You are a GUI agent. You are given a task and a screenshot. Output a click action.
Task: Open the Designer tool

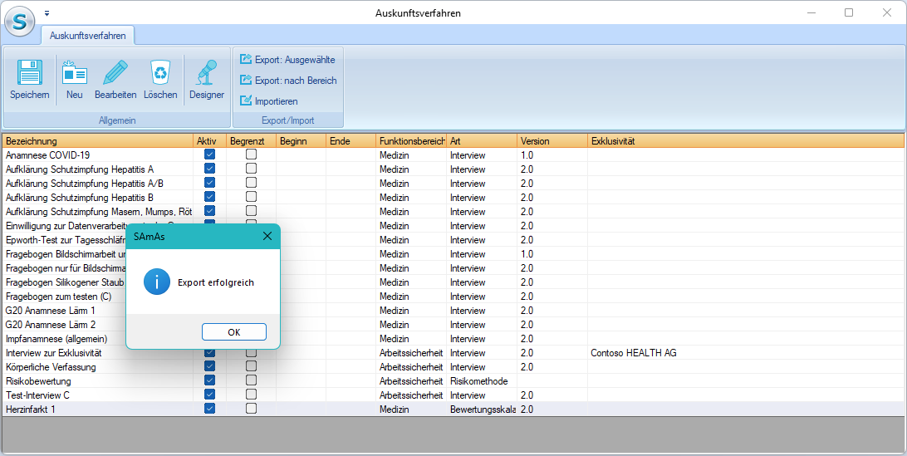[206, 73]
